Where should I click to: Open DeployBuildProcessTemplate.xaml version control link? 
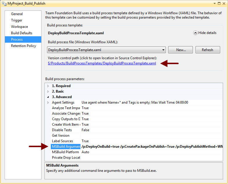point(102,63)
